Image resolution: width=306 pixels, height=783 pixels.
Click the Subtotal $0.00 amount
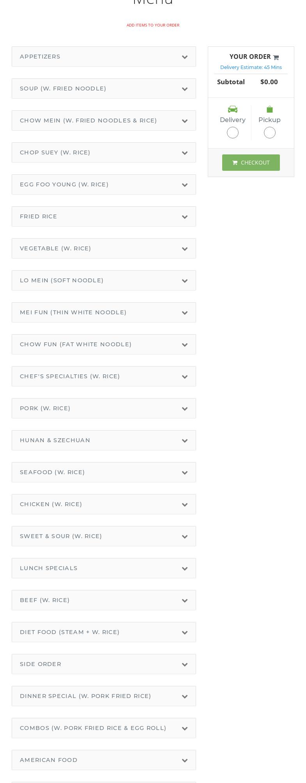(269, 82)
